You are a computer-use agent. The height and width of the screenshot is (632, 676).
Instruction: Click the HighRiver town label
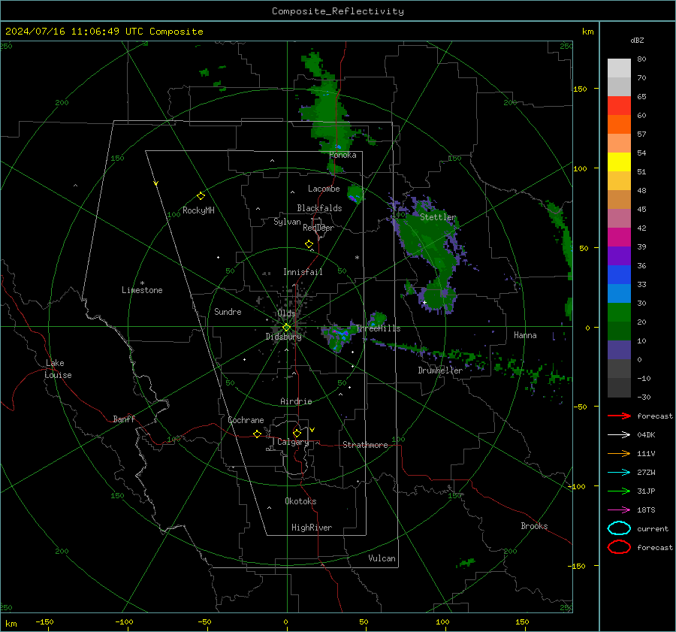pyautogui.click(x=312, y=528)
